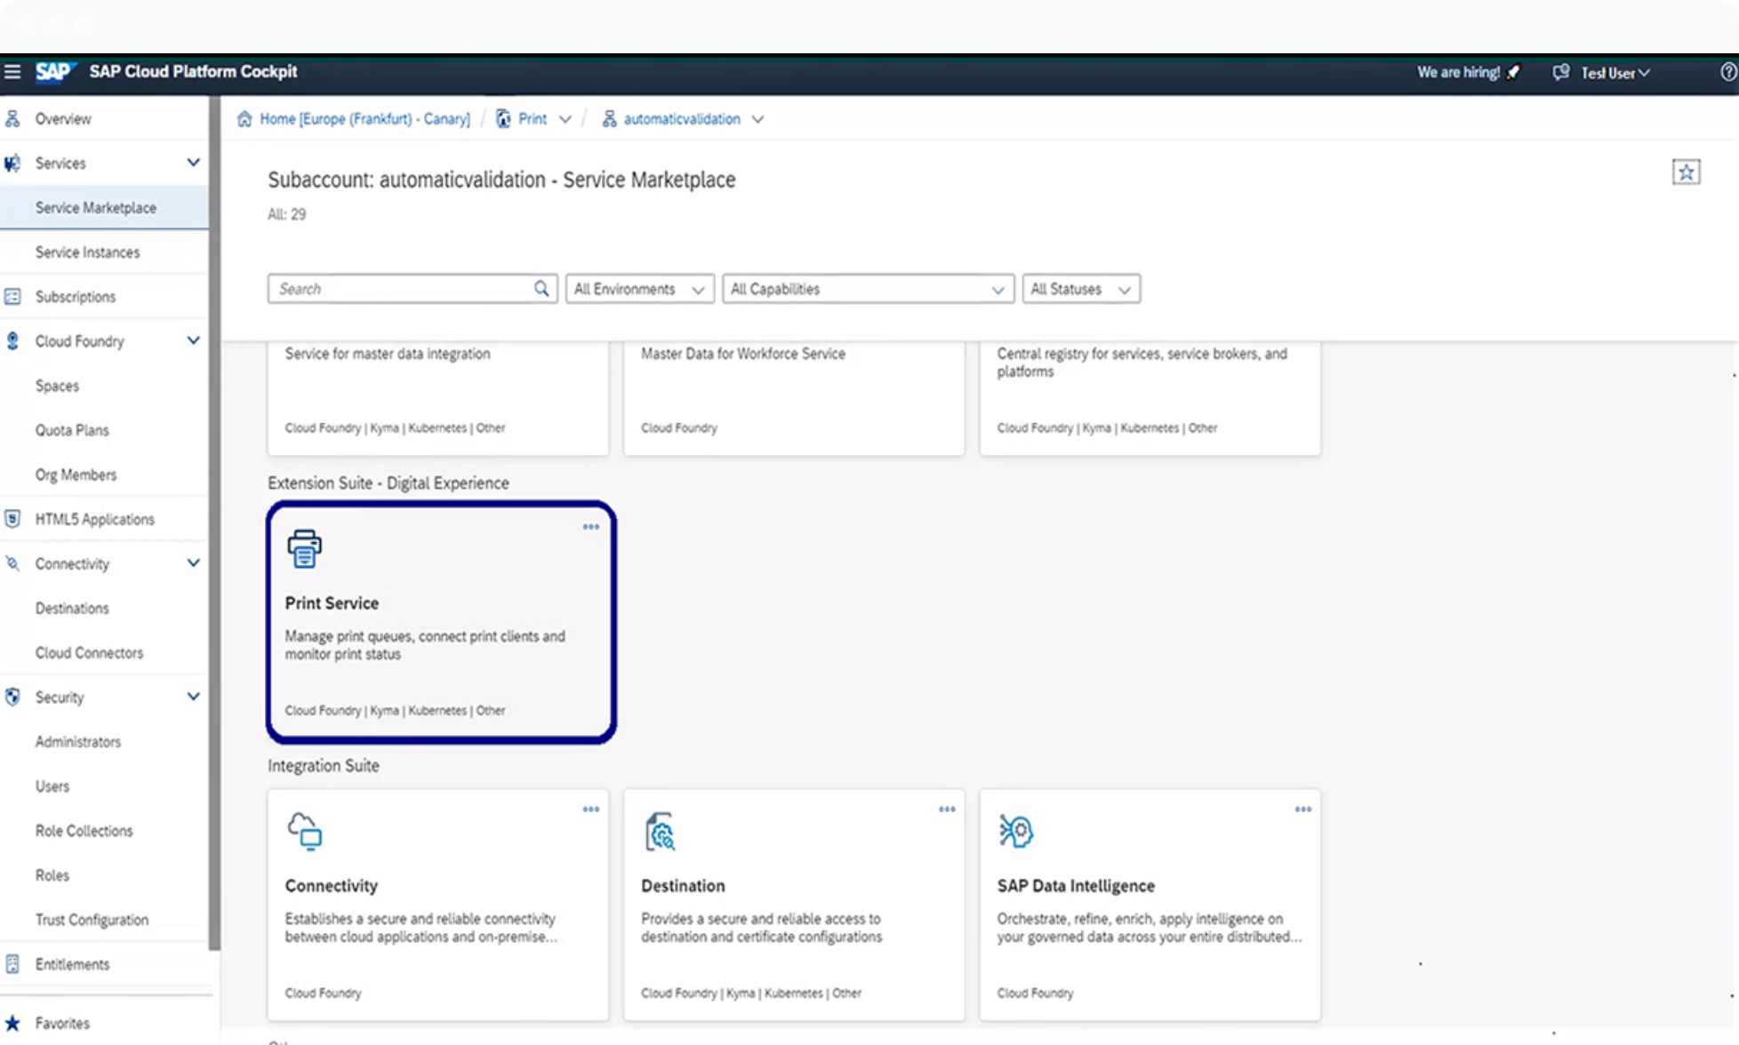Click the favorite star icon for this page

coord(1686,172)
